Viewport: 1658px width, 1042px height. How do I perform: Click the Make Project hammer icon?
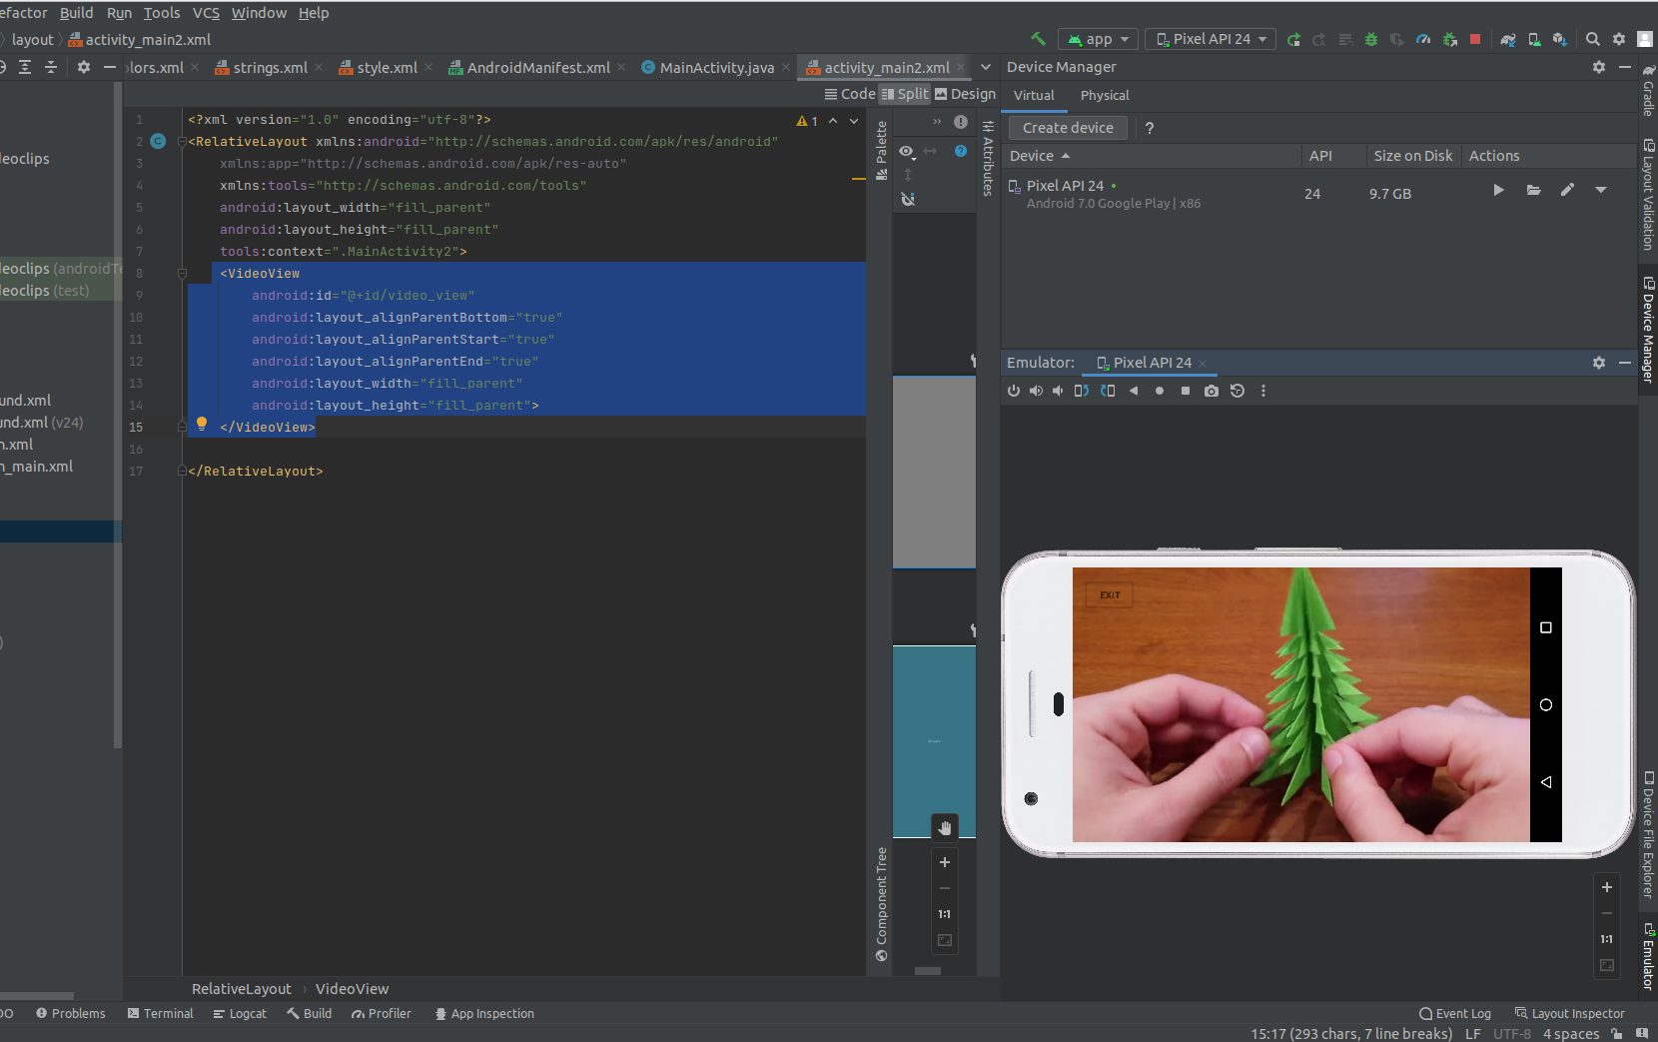[x=1039, y=39]
